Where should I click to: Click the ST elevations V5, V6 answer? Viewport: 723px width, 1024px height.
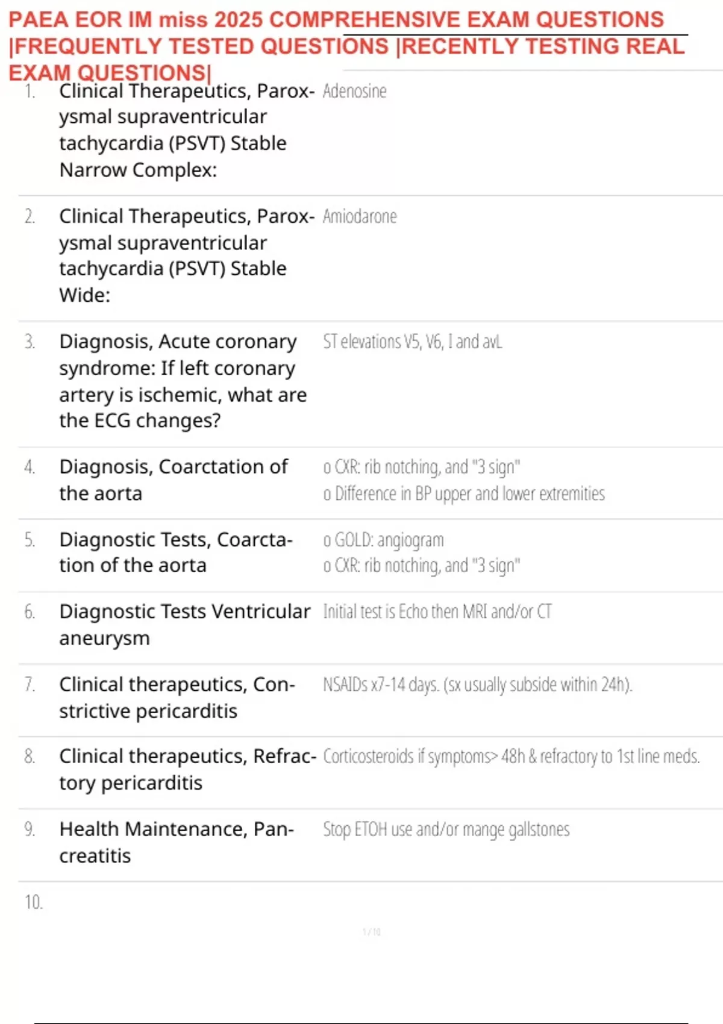tap(412, 342)
